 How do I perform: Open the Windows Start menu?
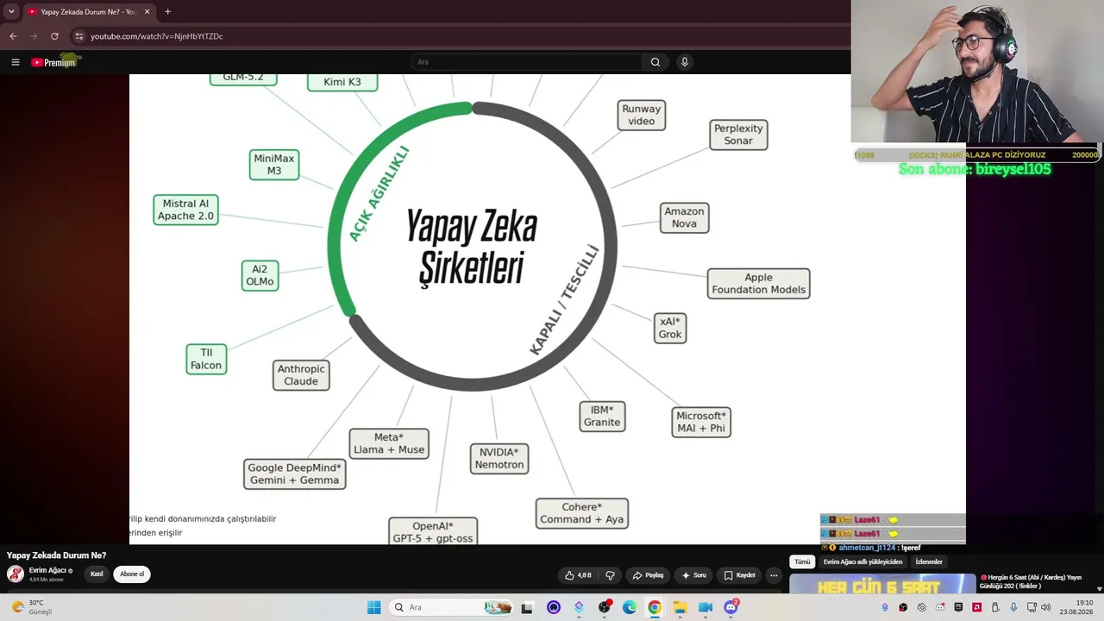click(x=373, y=607)
